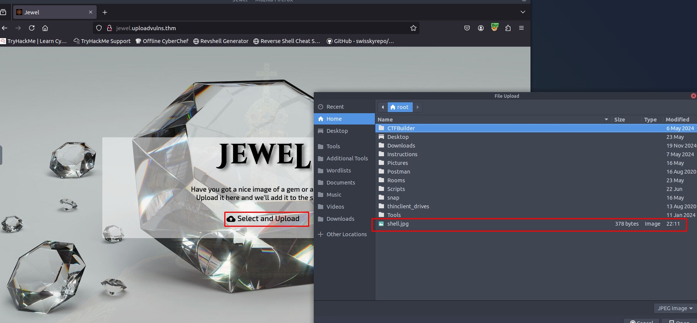Open Reverse Shell Cheat Sheet bookmark
The width and height of the screenshot is (697, 323).
287,41
